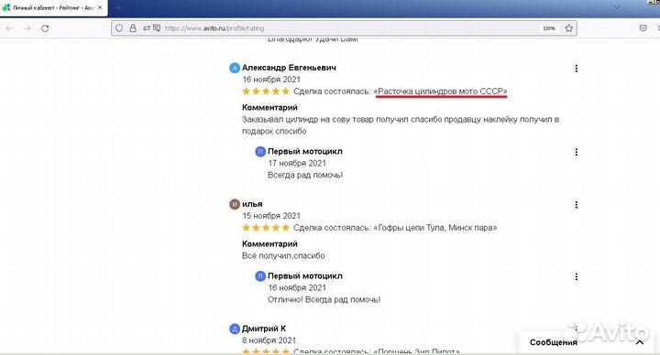Image resolution: width=660 pixels, height=355 pixels.
Task: Open a new tab with plus button
Action: tap(118, 7)
